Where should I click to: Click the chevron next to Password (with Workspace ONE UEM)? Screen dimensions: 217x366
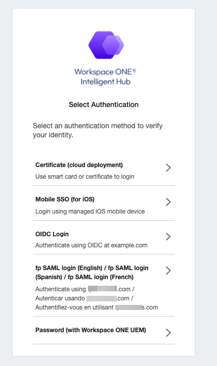(168, 333)
